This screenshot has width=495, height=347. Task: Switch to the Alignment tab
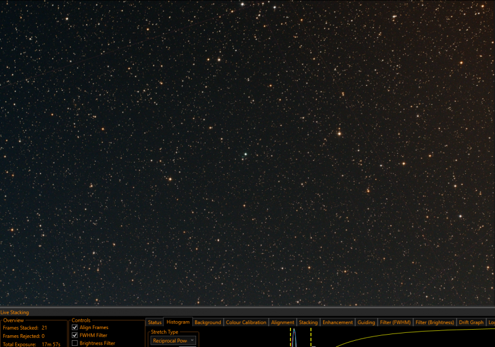[x=283, y=322]
